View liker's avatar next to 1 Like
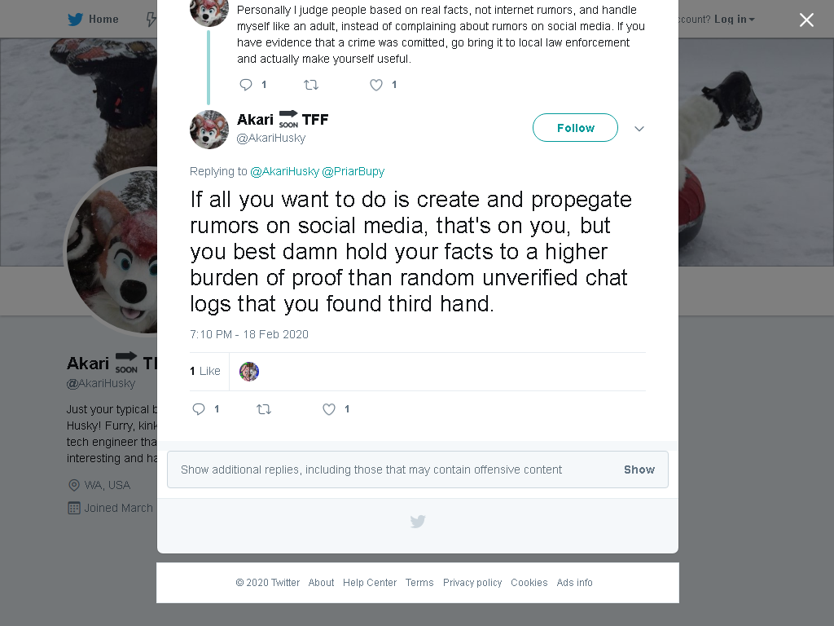 click(x=249, y=372)
